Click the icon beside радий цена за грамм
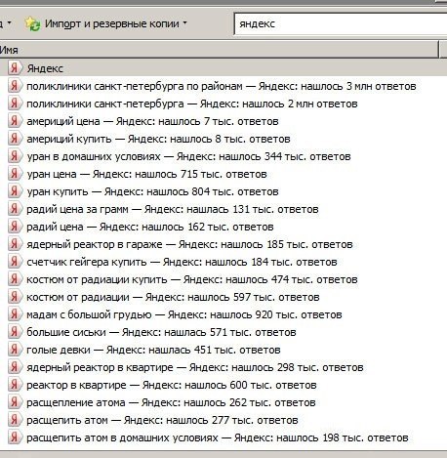Viewport: 447px width, 458px height. [15, 209]
